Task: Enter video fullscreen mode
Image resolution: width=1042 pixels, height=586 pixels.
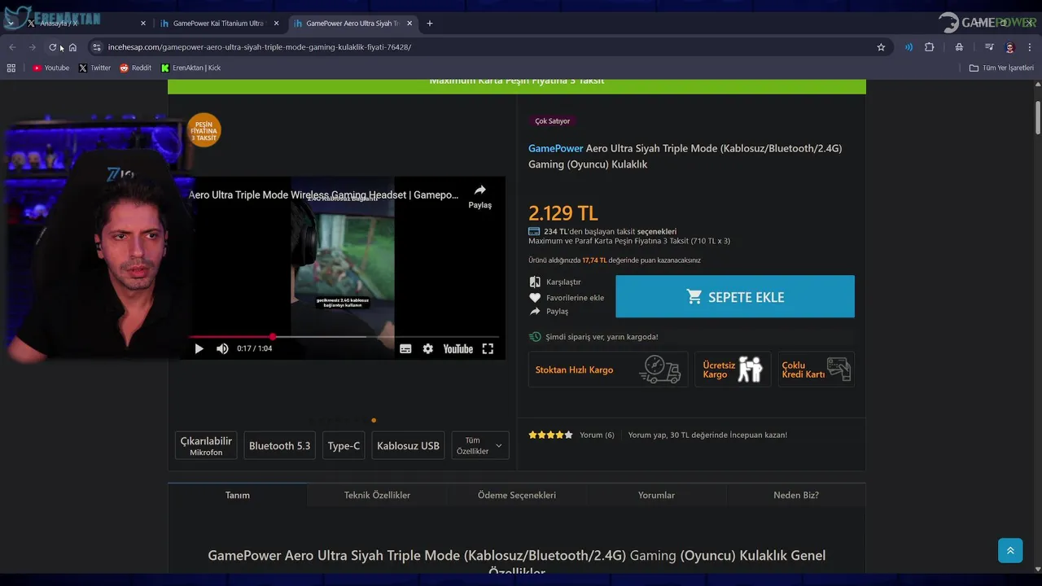Action: 488,348
